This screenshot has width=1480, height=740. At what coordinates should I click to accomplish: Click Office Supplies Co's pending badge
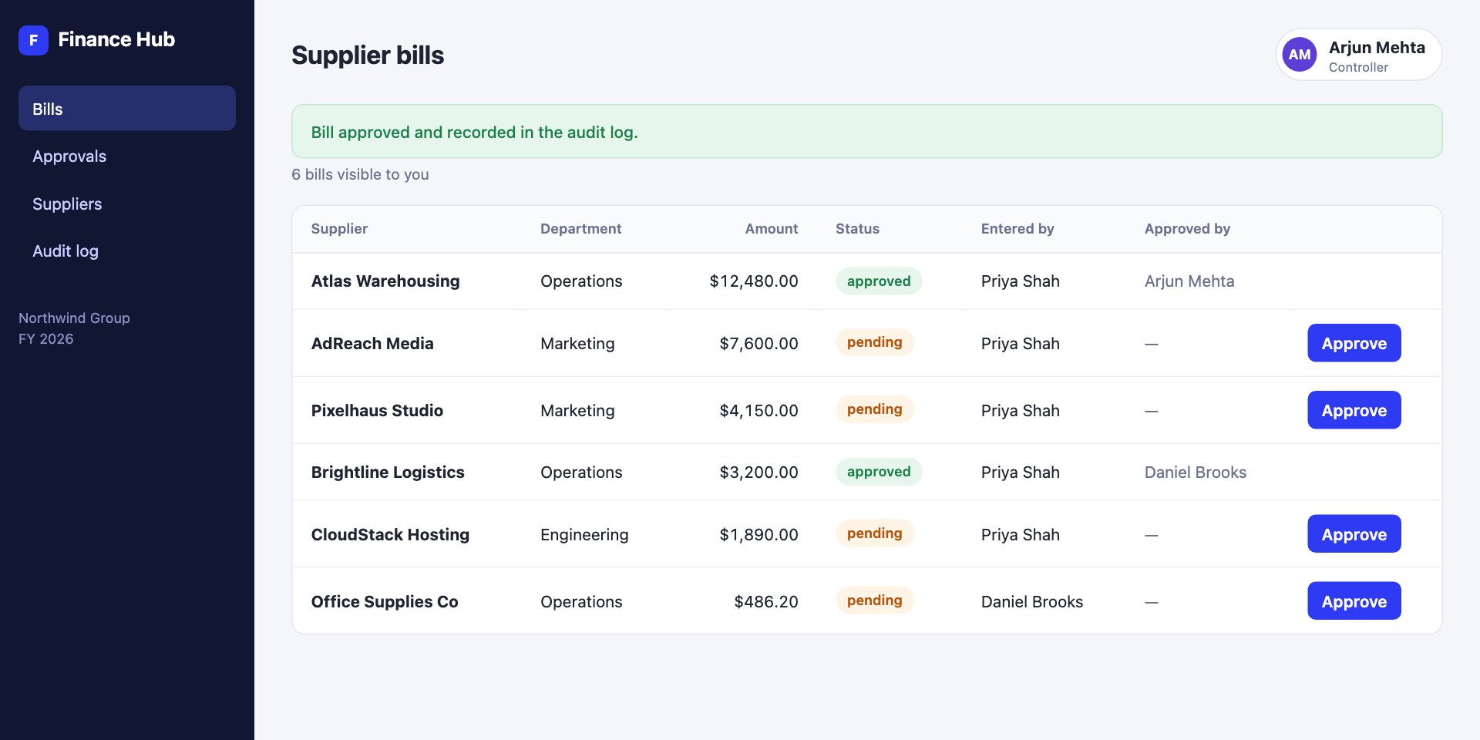click(x=875, y=600)
